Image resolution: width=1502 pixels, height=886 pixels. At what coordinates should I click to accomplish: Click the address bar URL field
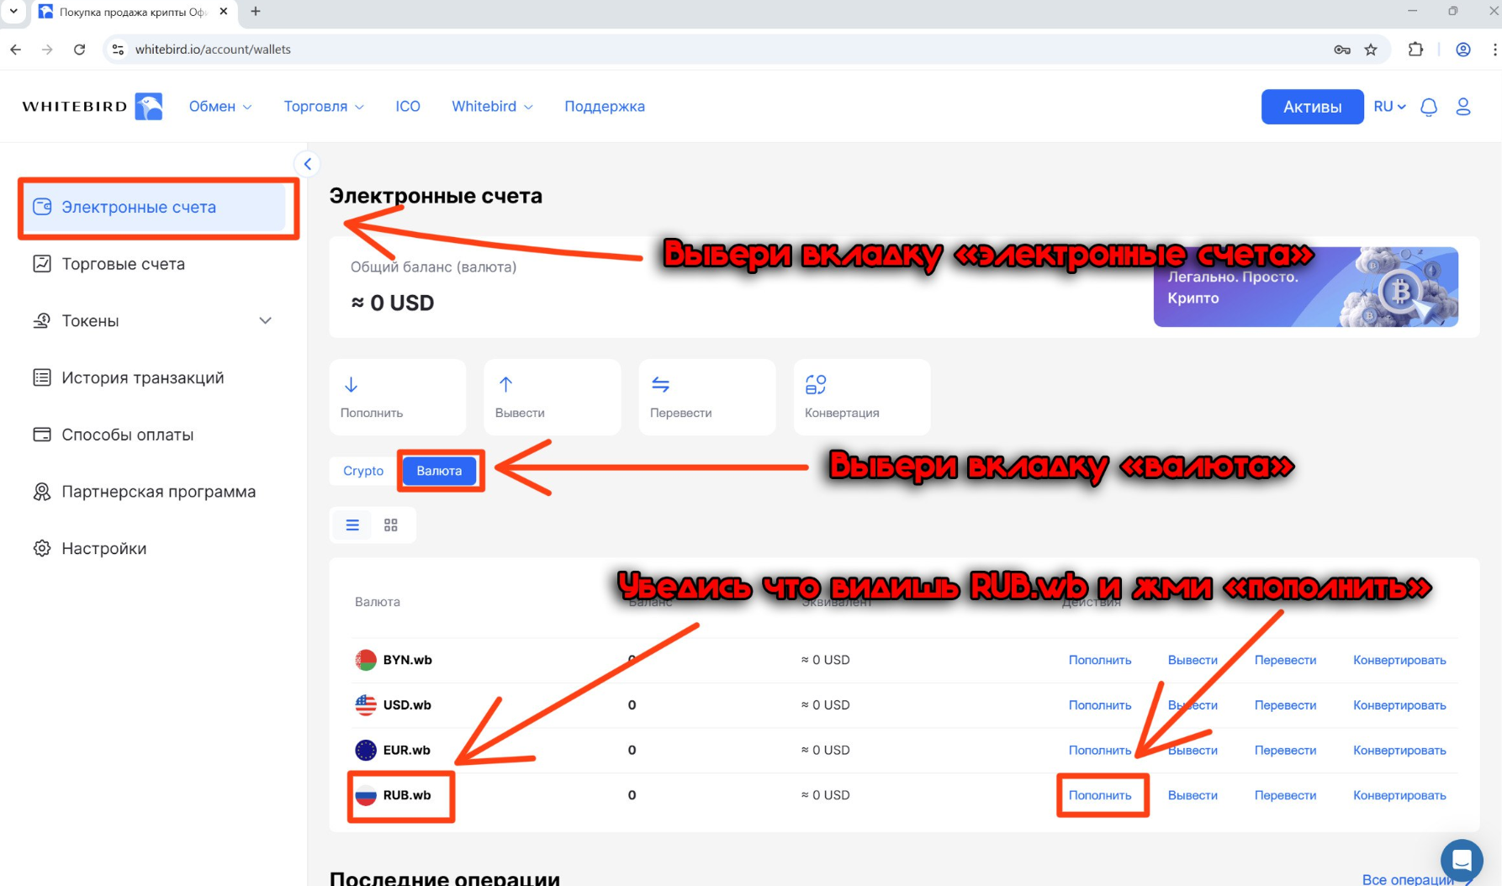pyautogui.click(x=723, y=50)
